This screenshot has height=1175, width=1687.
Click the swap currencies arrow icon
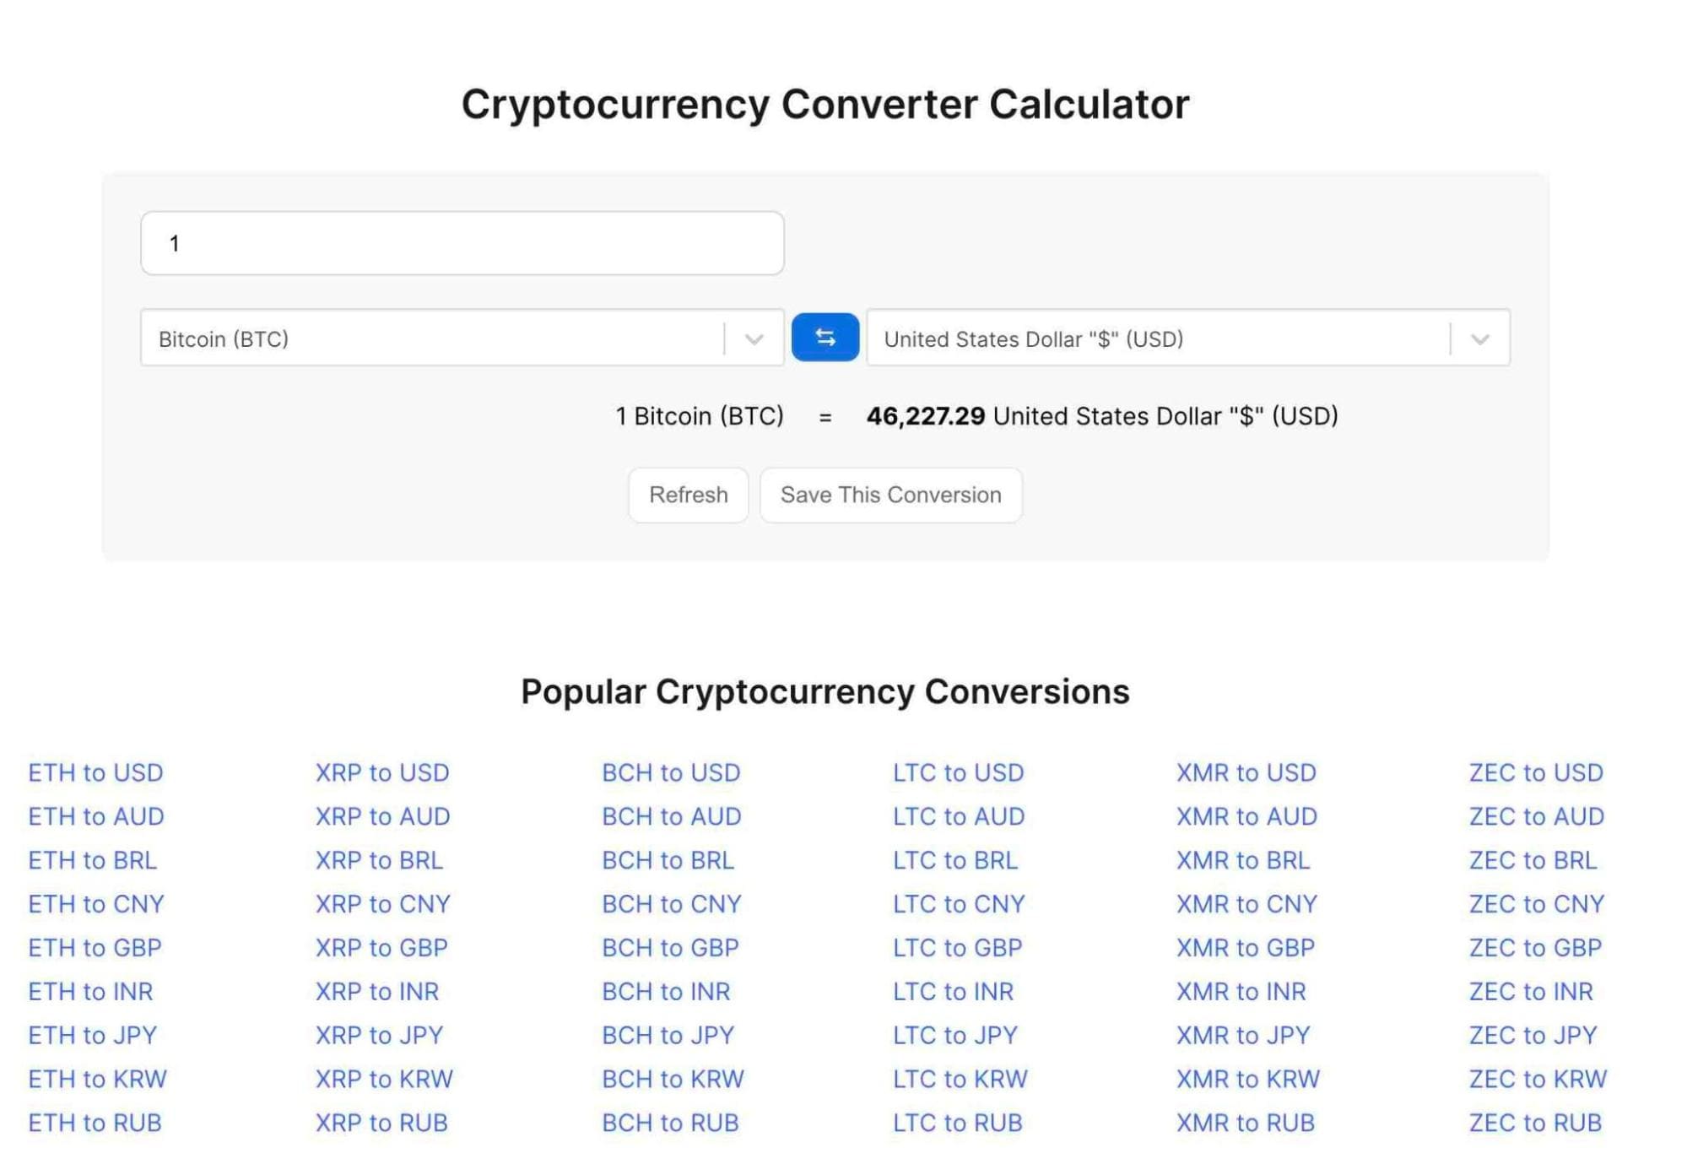[x=825, y=338]
